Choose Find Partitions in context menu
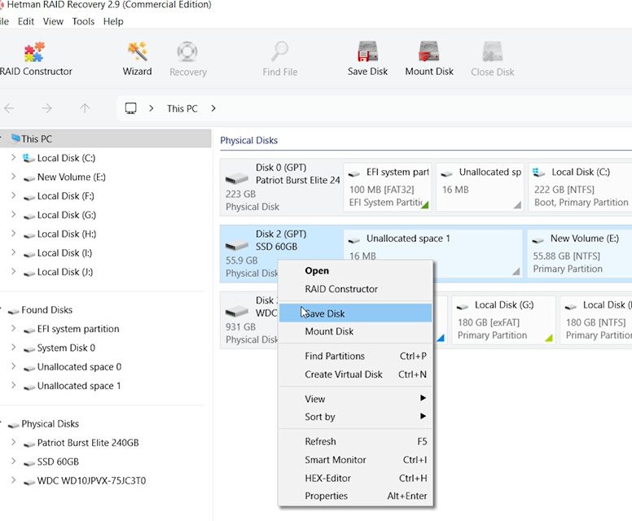Viewport: 632px width, 521px height. [355, 356]
